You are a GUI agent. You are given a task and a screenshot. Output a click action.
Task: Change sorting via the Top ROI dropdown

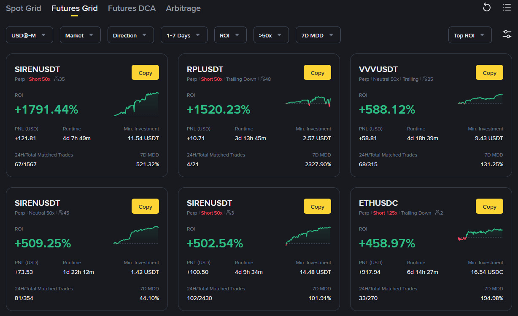point(469,35)
